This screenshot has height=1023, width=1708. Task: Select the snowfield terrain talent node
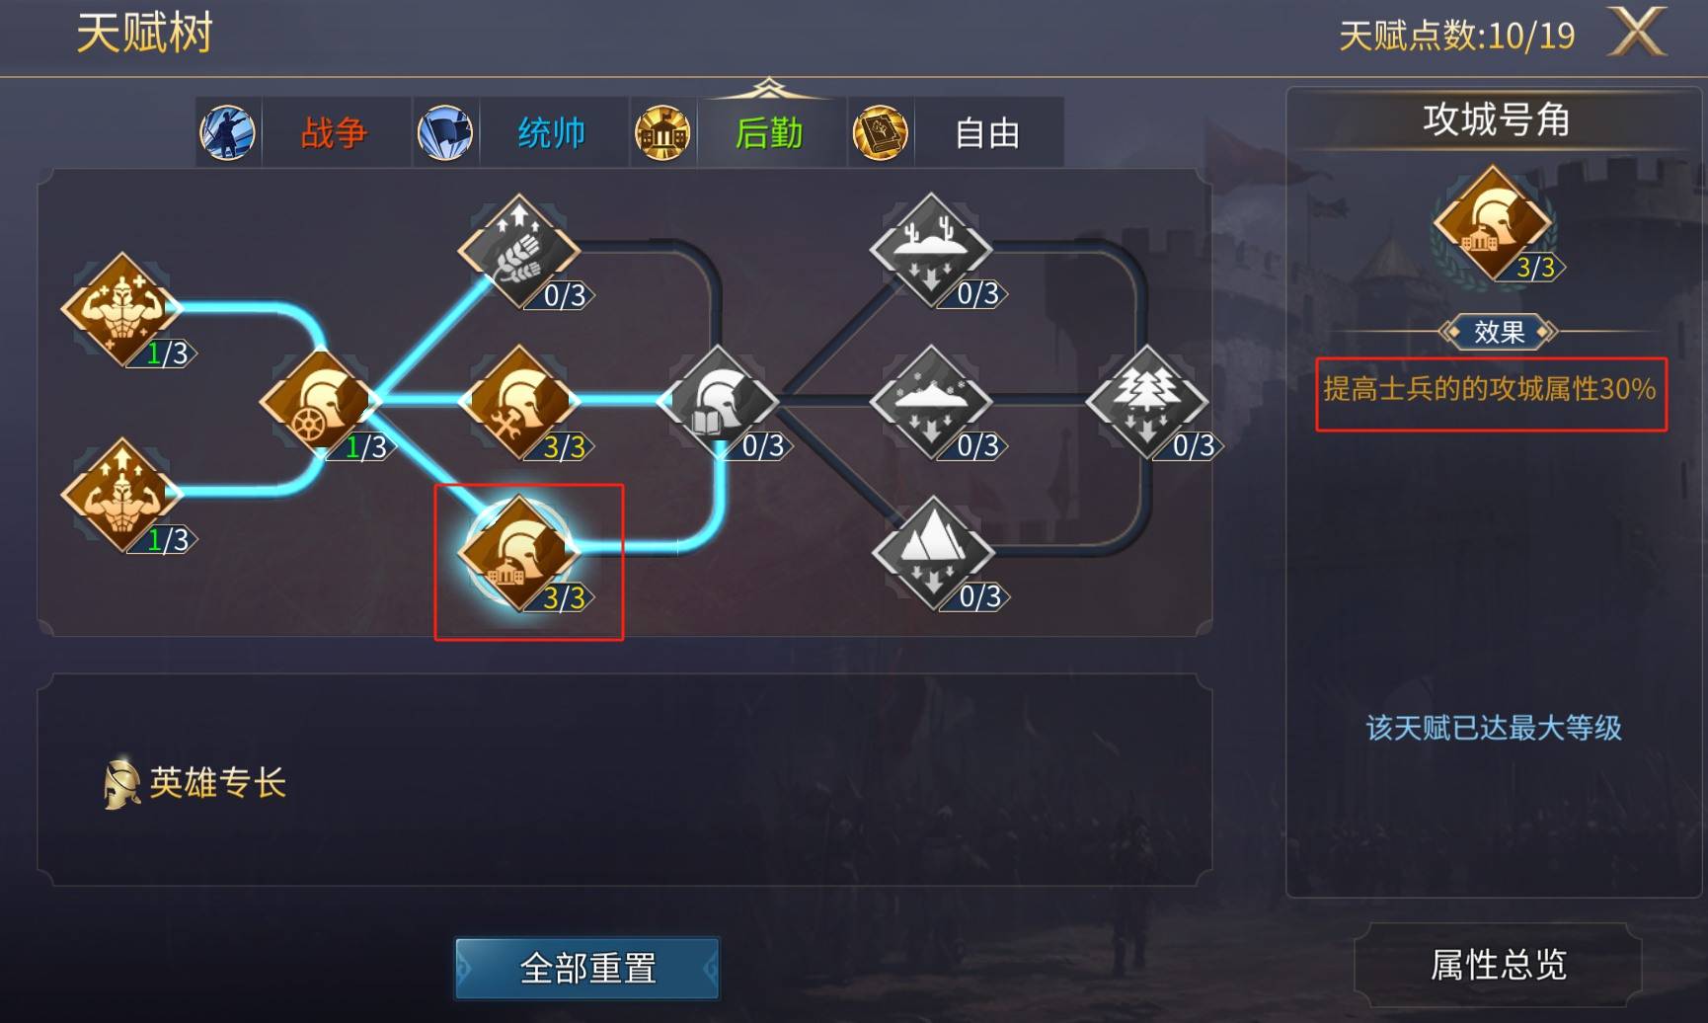click(931, 402)
